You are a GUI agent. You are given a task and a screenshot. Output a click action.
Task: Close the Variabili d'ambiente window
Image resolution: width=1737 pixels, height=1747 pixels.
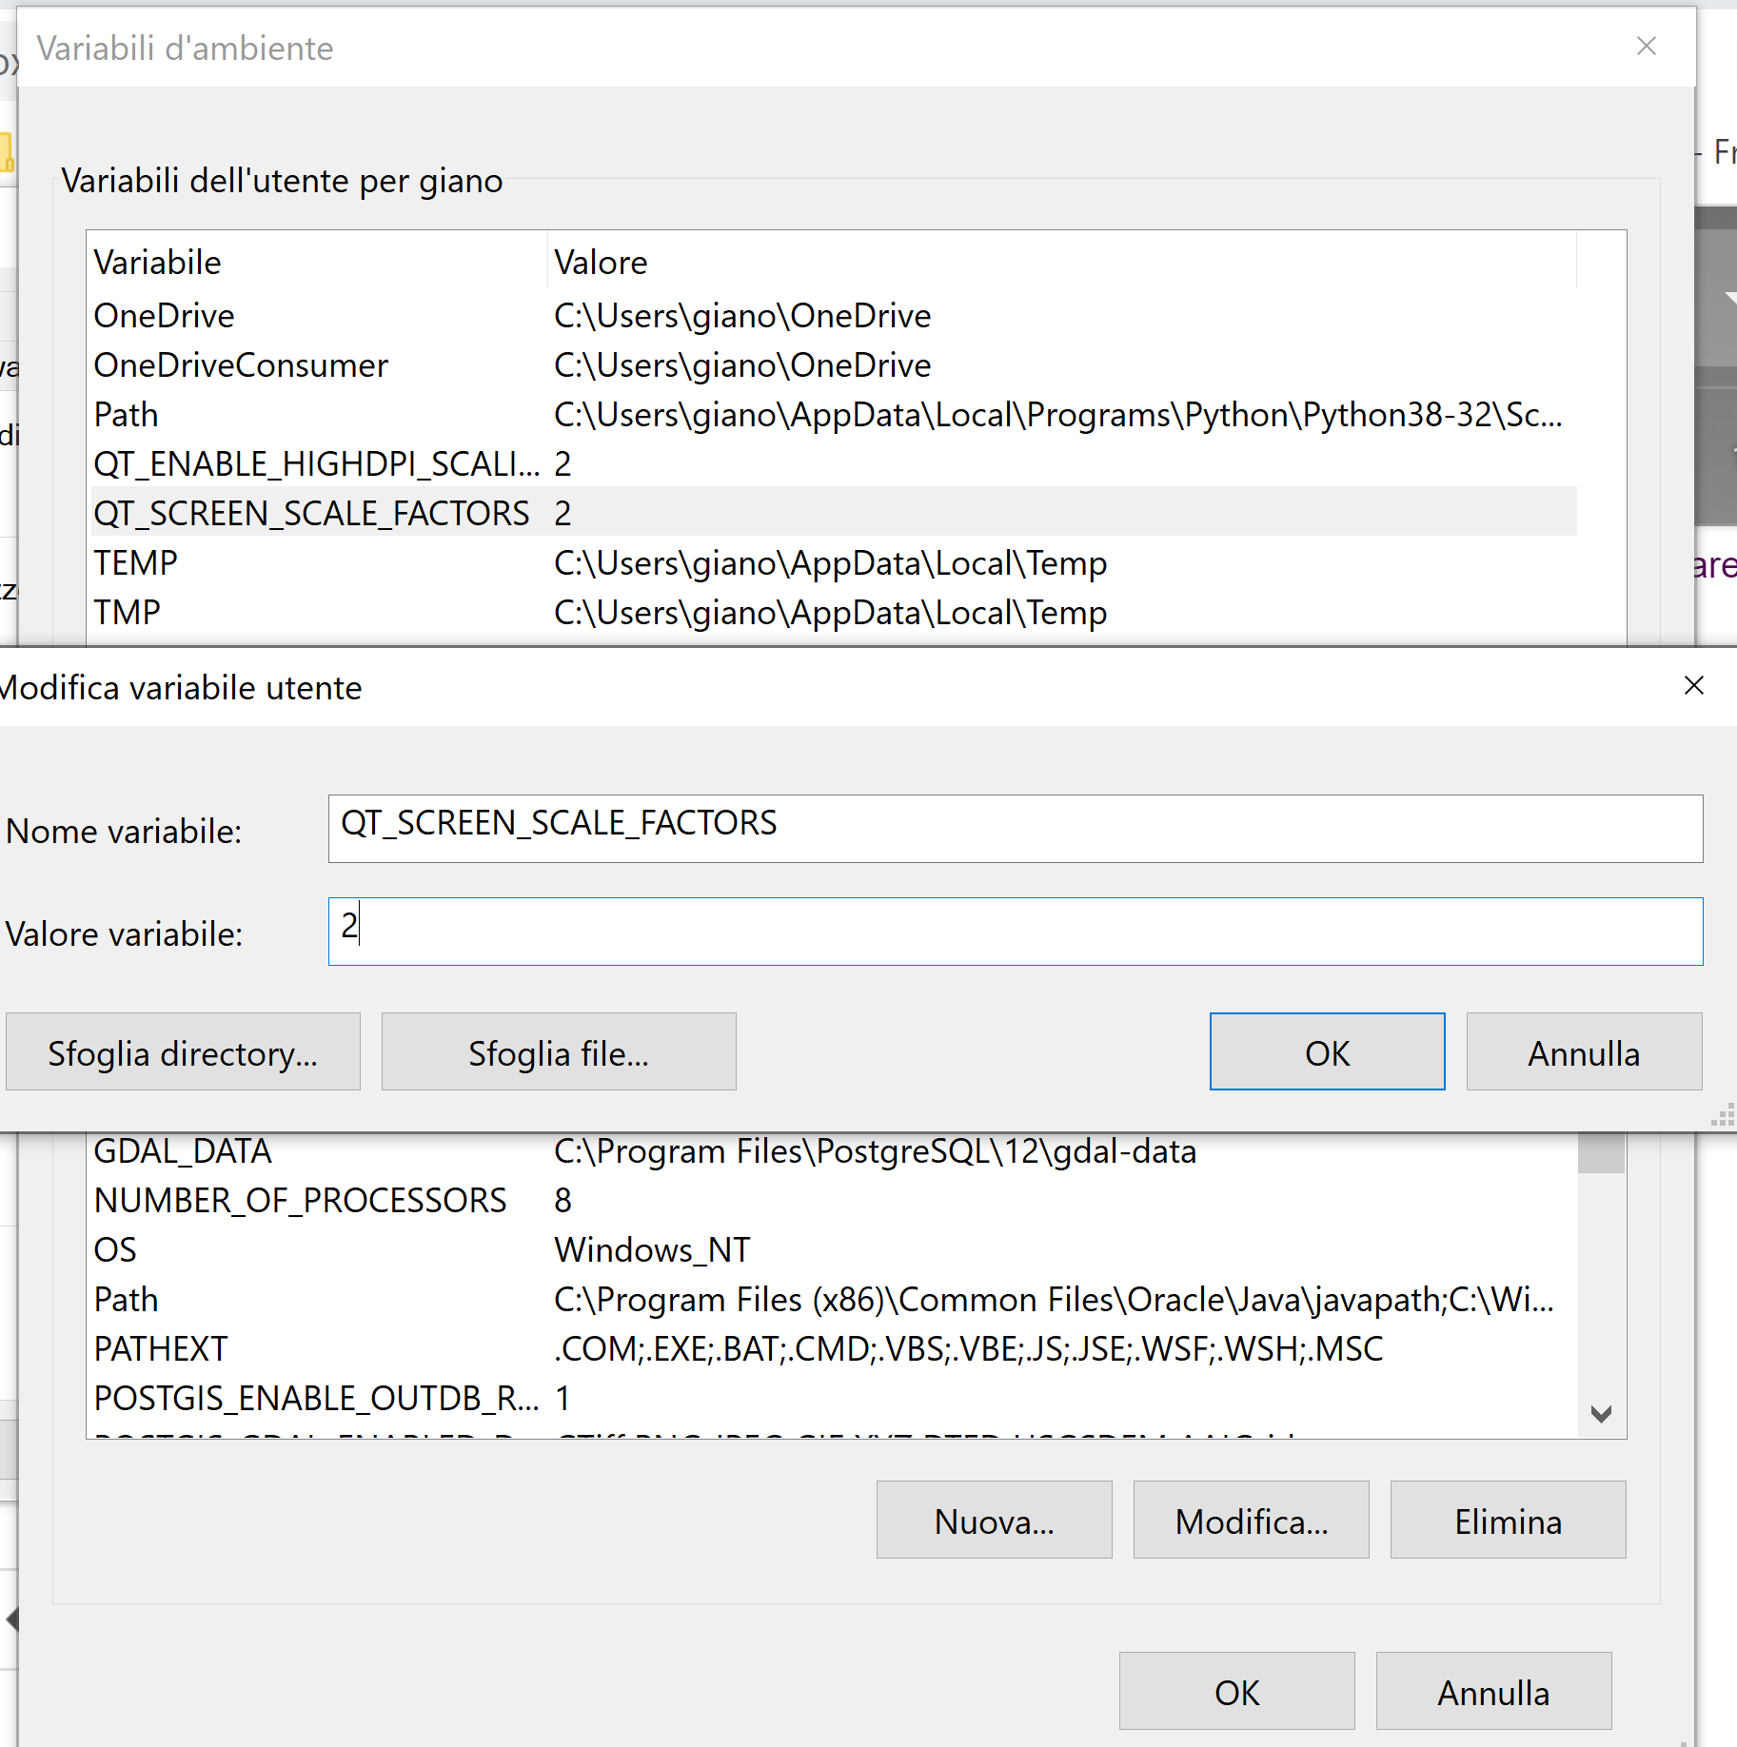coord(1646,47)
